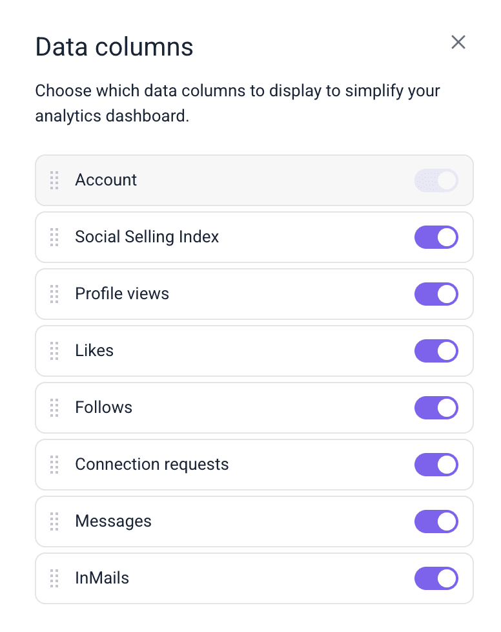
Task: Close the Data columns panel
Action: (x=458, y=43)
